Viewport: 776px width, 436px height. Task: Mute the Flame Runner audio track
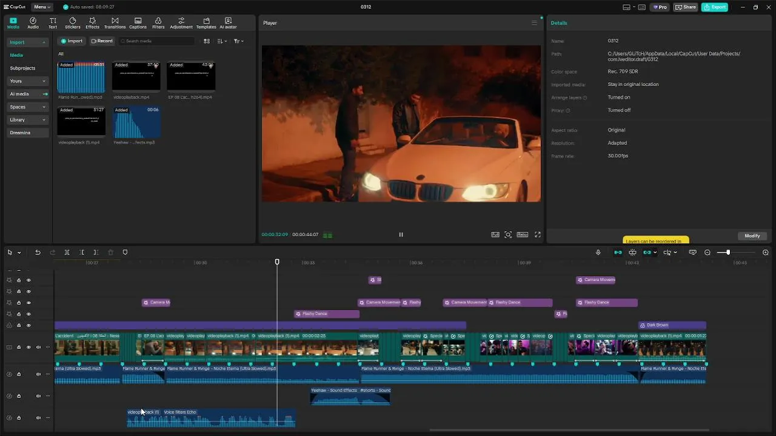[38, 374]
